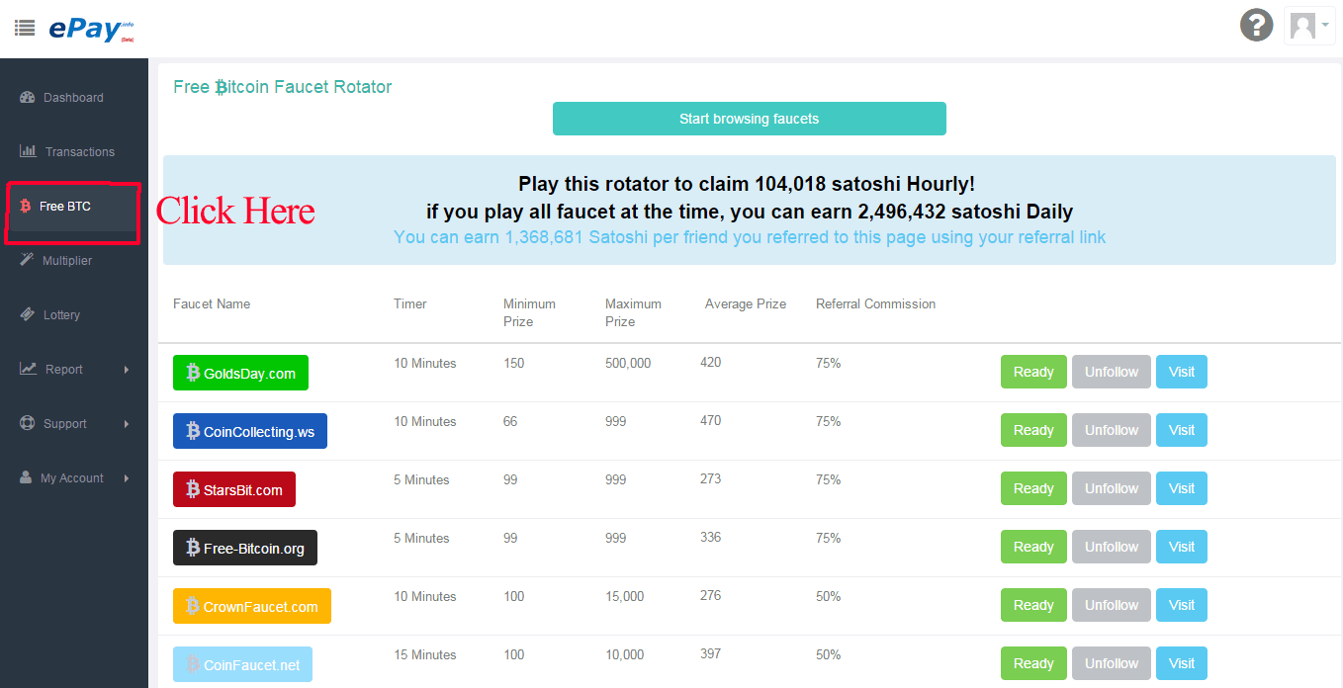Open the GoldsDay.com faucet badge
This screenshot has width=1343, height=688.
click(x=240, y=373)
